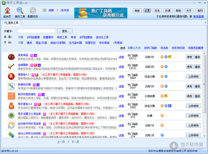Open the 推广工具箱 promotion banner
The height and width of the screenshot is (154, 208).
[x=101, y=13]
